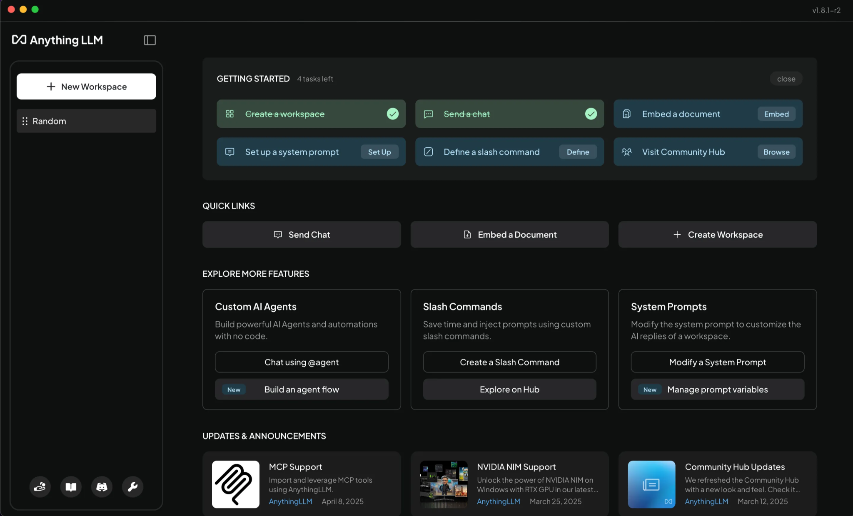This screenshot has height=516, width=853.
Task: Collapse the sidebar with the panel toggle icon
Action: 150,40
